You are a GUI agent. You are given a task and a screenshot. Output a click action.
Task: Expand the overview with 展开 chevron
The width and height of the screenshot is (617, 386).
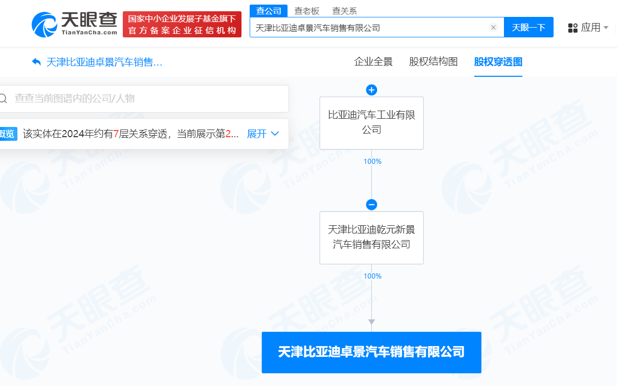pyautogui.click(x=275, y=134)
